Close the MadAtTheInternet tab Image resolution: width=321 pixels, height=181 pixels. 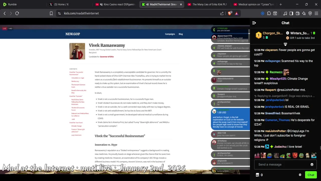pyautogui.click(x=181, y=4)
